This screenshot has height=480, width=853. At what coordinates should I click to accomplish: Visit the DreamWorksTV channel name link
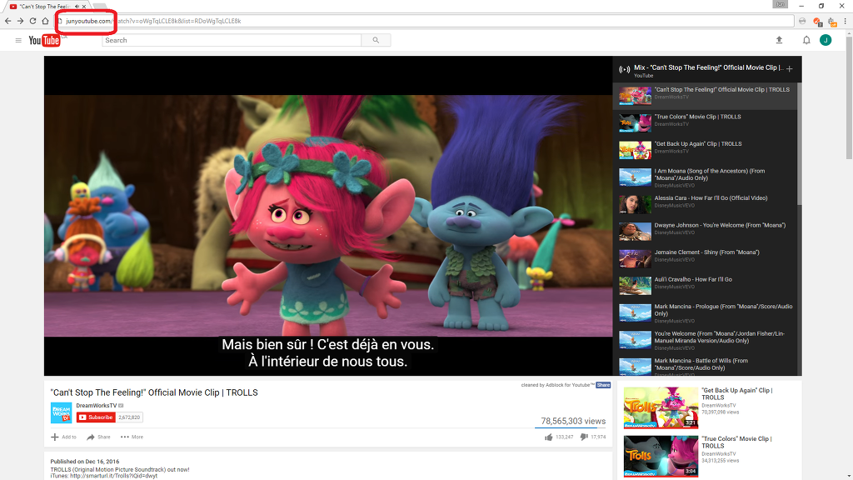tap(97, 406)
